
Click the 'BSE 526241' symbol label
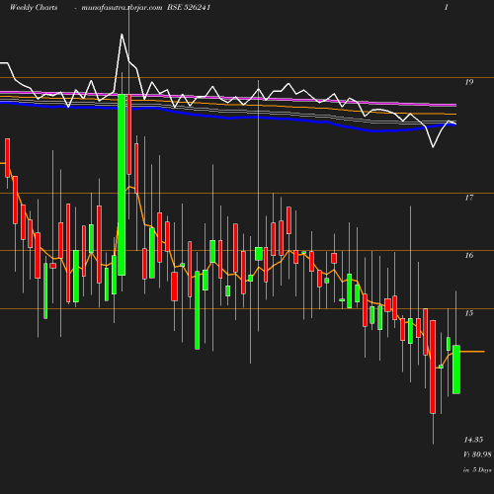click(189, 8)
